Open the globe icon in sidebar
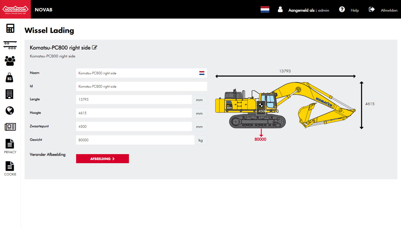401x228 pixels. (x=10, y=111)
